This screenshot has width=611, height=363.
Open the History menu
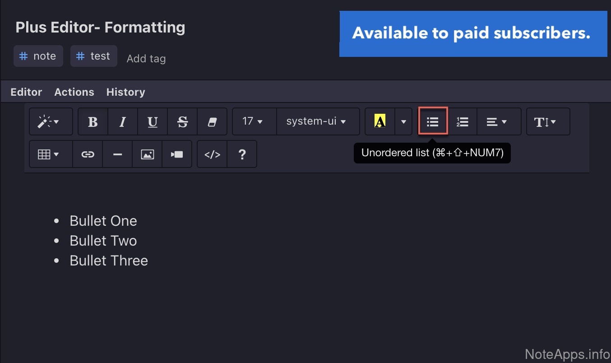click(125, 92)
